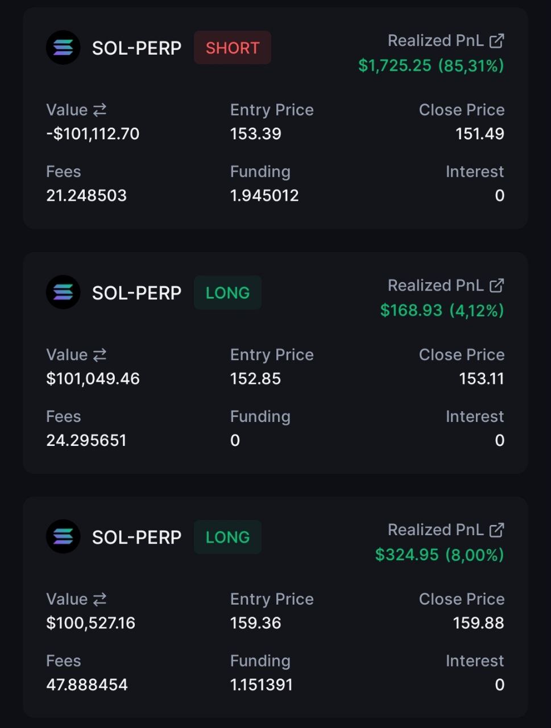Click Realized PnL label on the SHORT card

436,41
